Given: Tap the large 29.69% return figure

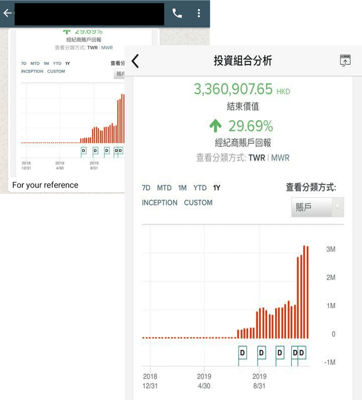Looking at the screenshot, I should (251, 126).
